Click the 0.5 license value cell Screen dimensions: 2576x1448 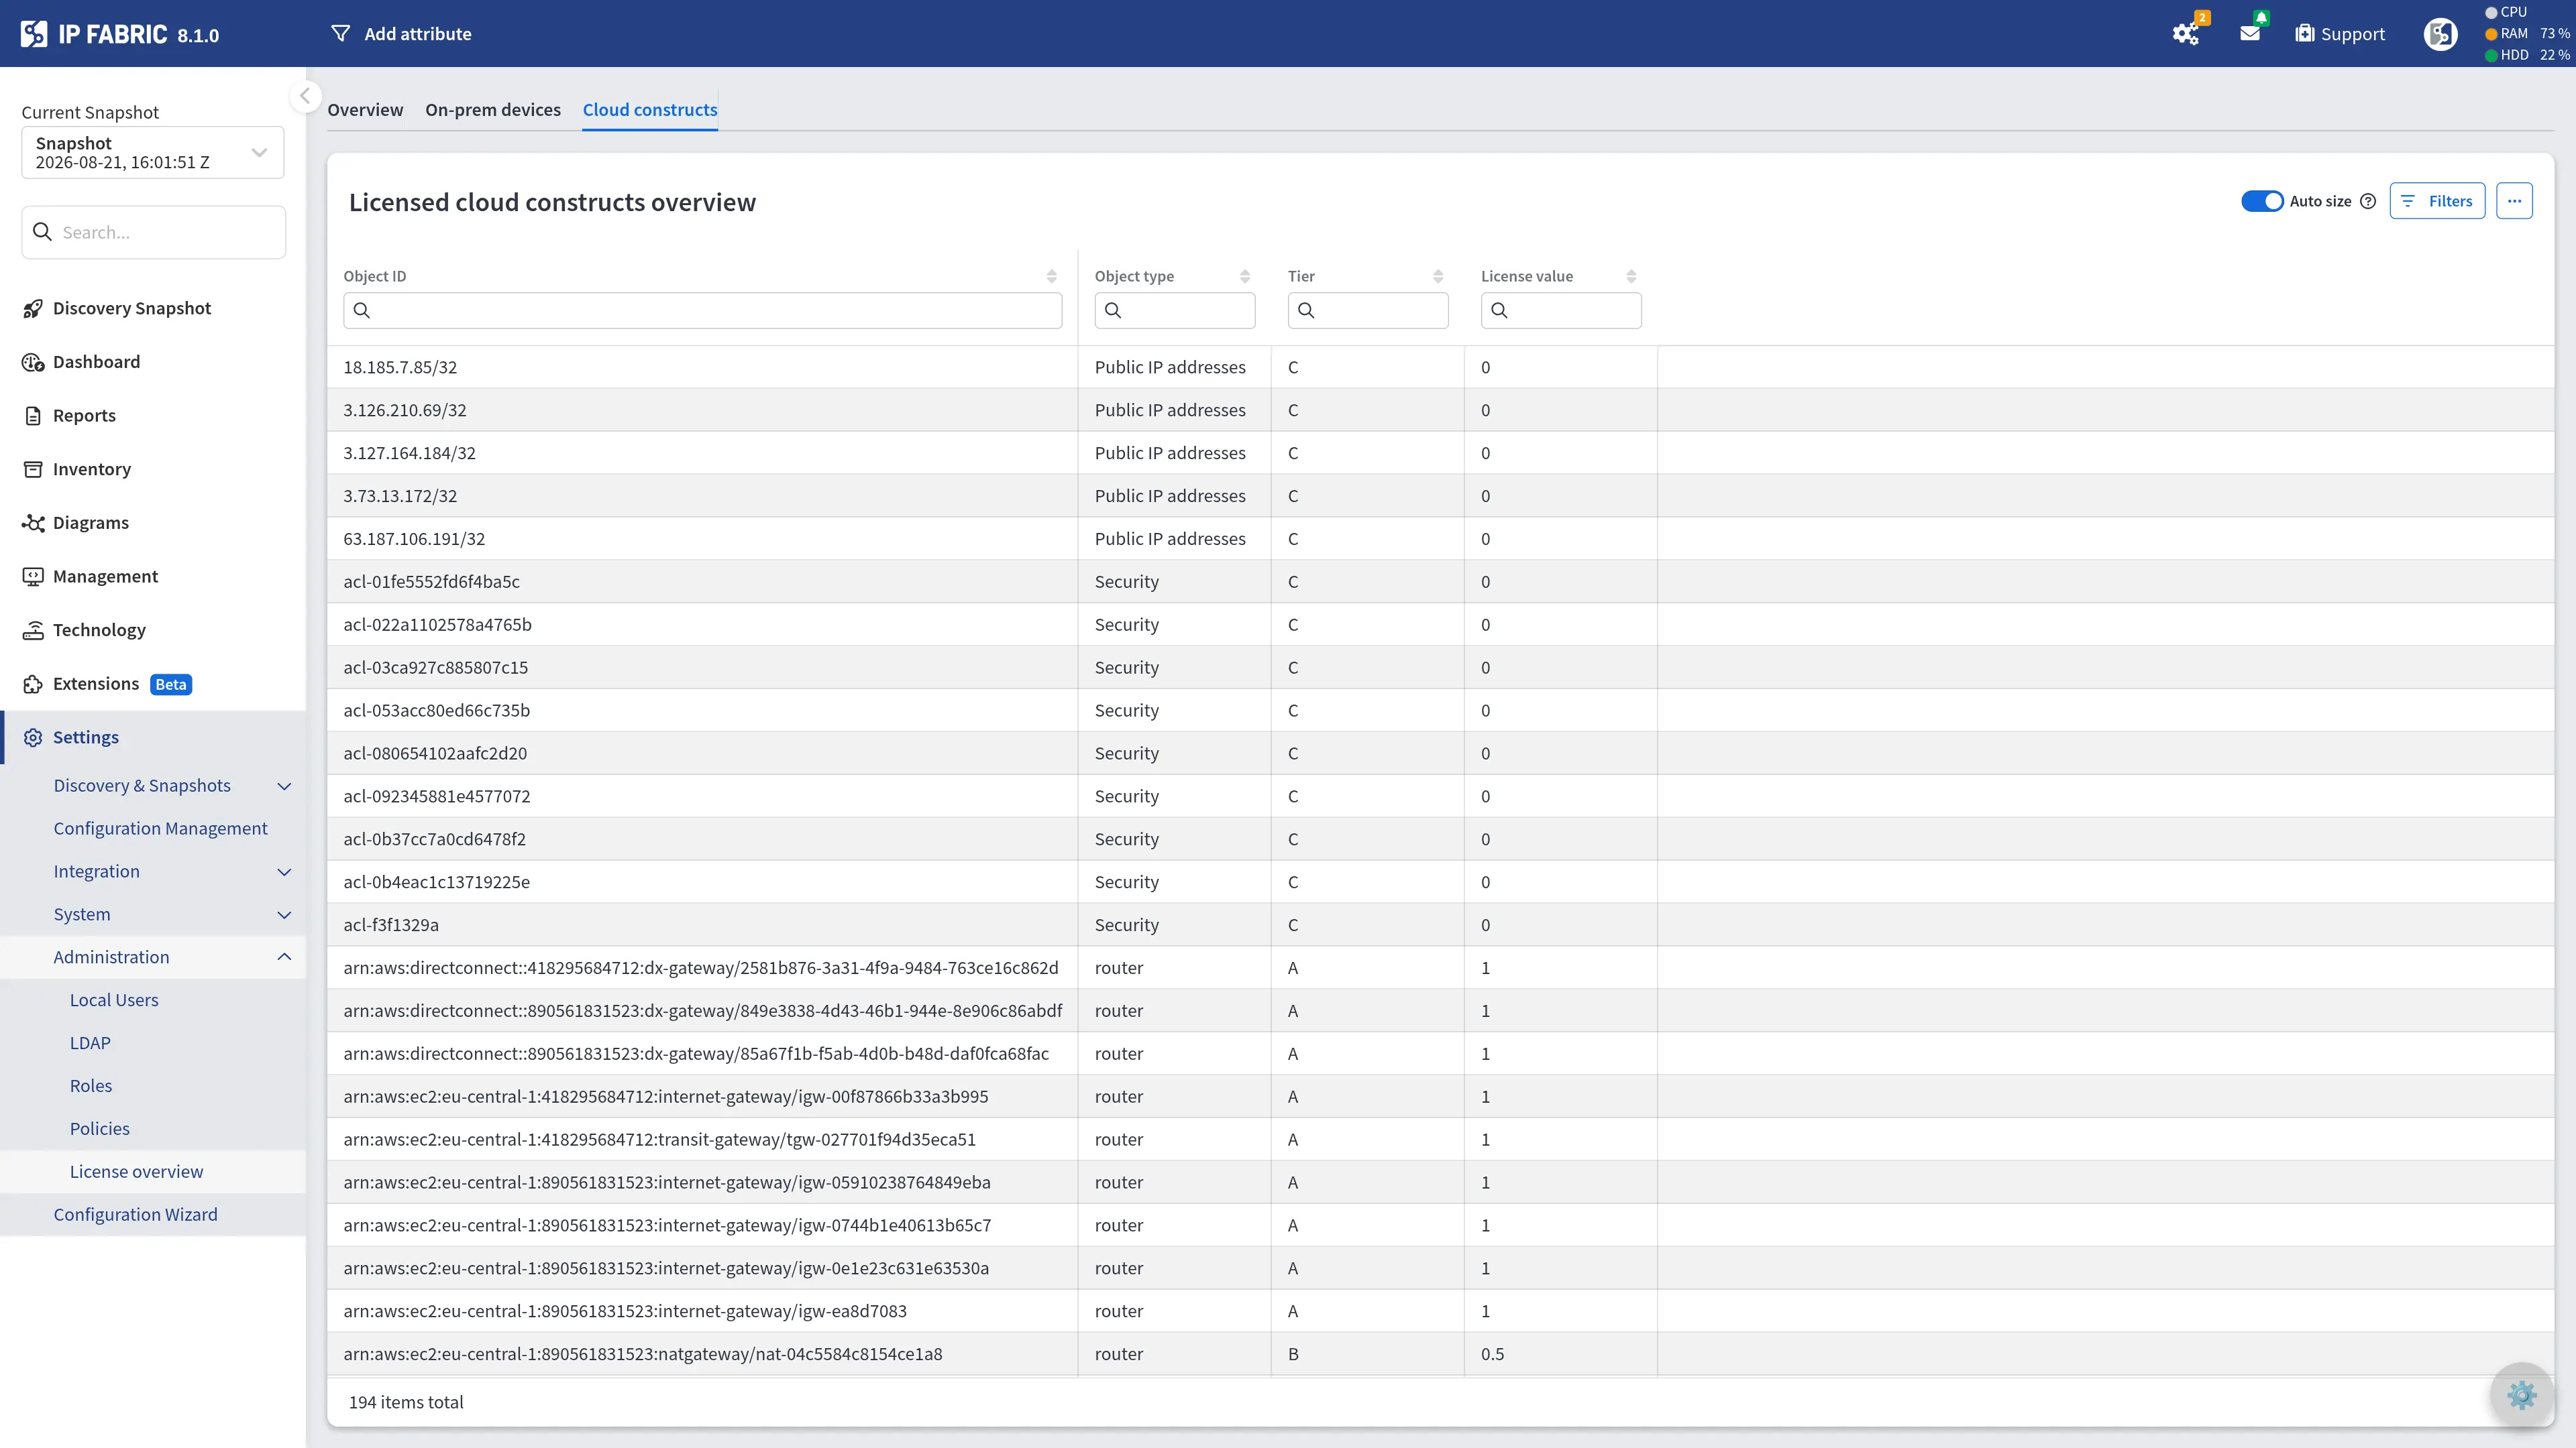(x=1560, y=1354)
